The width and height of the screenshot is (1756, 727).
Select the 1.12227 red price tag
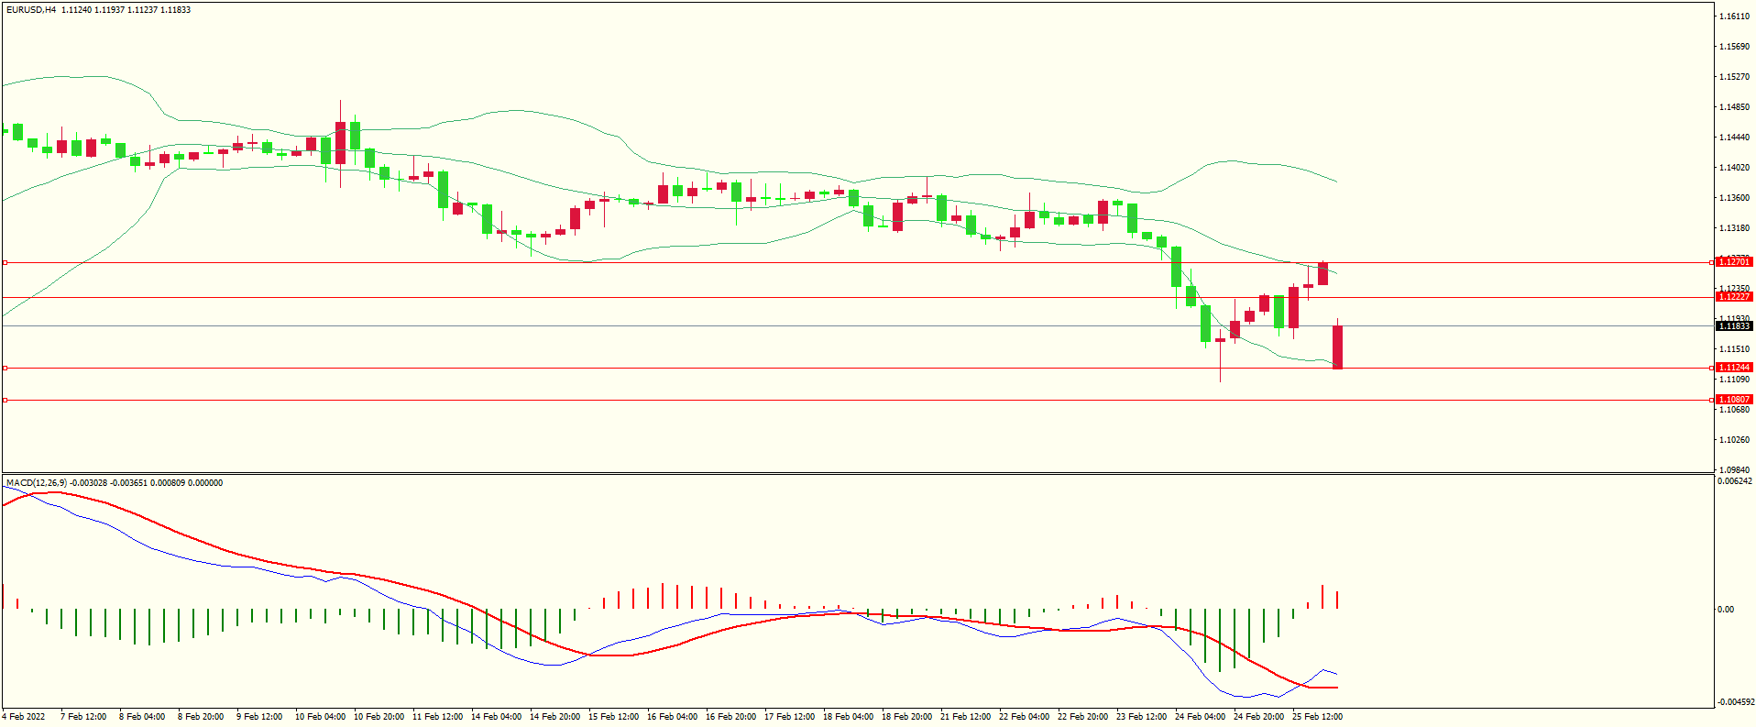[1734, 297]
